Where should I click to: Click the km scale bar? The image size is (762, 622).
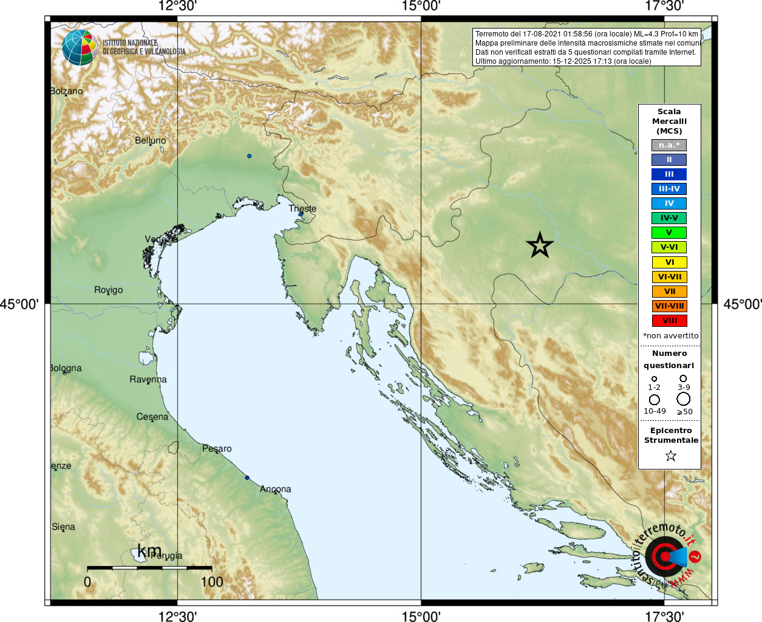pos(149,568)
